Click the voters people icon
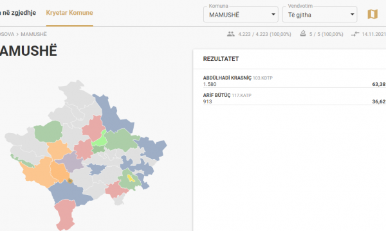 [x=231, y=34]
